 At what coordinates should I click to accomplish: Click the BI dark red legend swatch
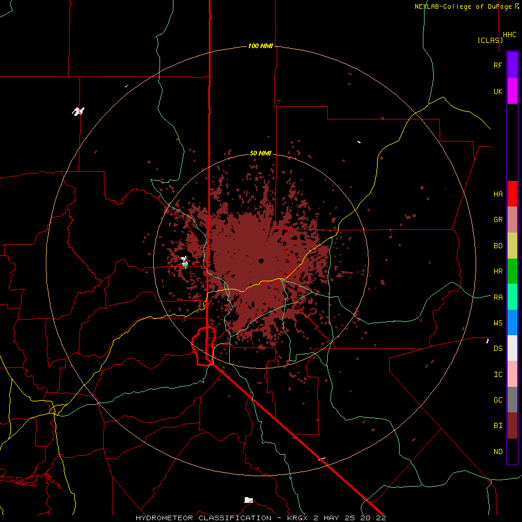point(512,426)
